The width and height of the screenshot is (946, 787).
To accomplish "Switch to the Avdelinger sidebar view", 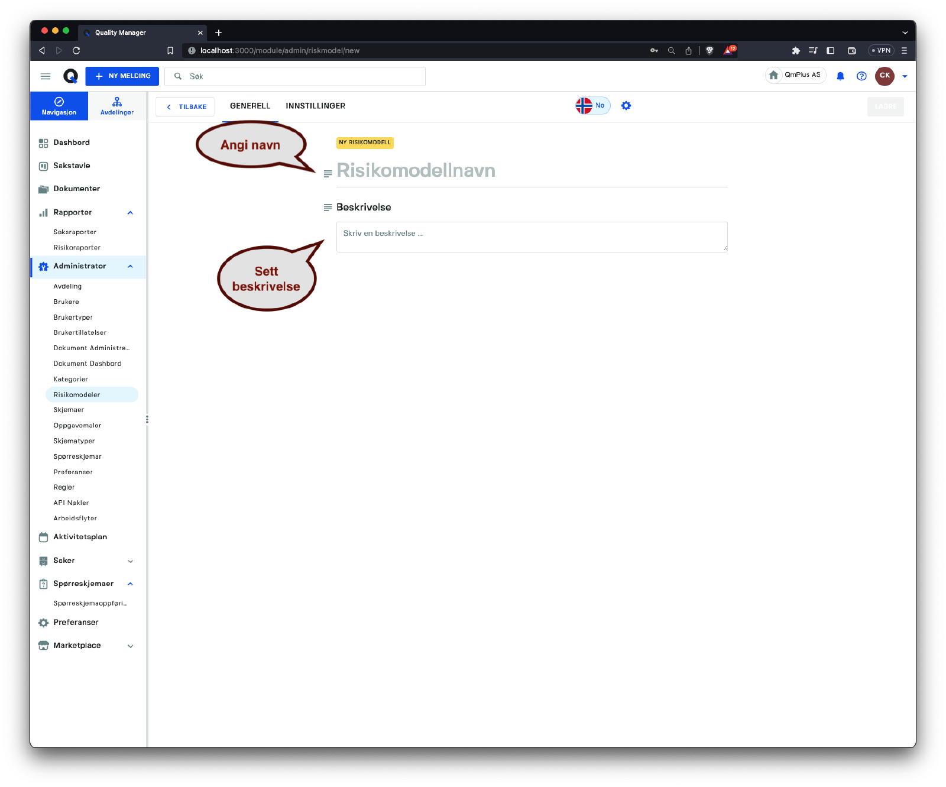I will click(117, 106).
